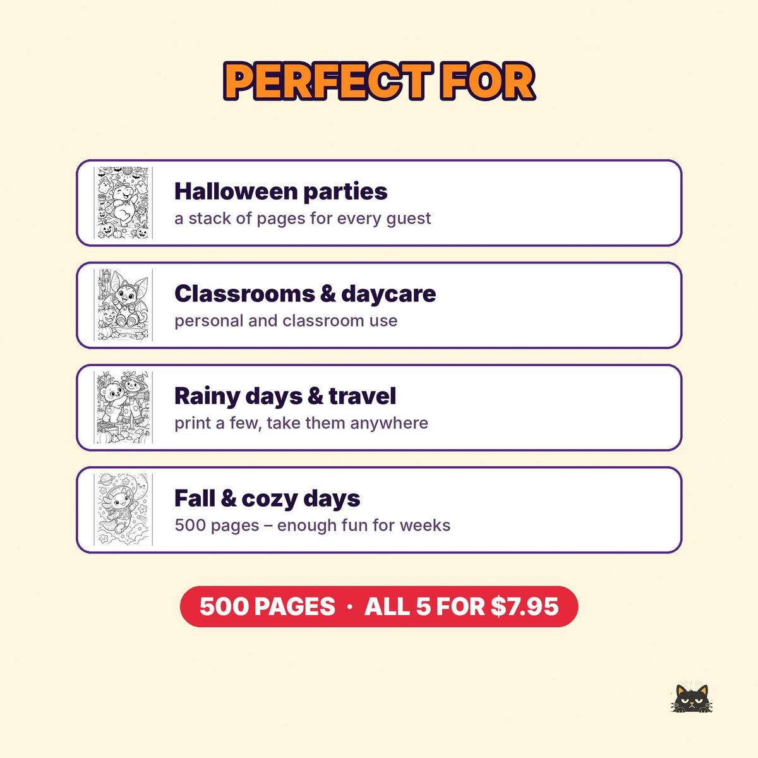Click the Rainy days & travel title
Viewport: 758px width, 758px height.
(x=286, y=396)
